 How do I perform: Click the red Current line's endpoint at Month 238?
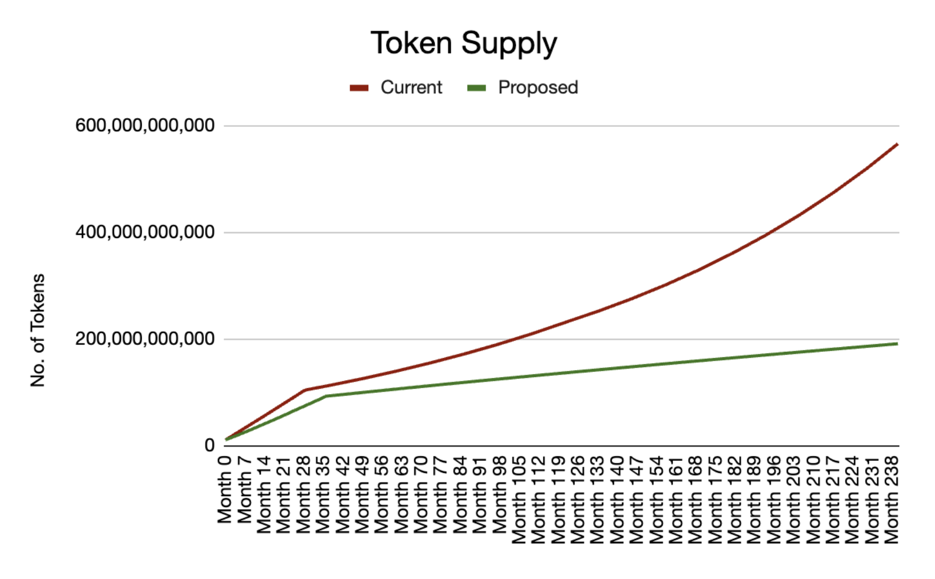[897, 144]
